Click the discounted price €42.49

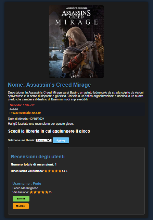(x=36, y=113)
